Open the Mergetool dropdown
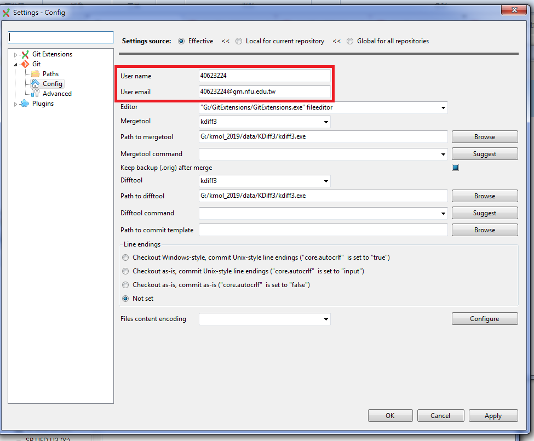Screen dimensions: 534x441 (326, 122)
